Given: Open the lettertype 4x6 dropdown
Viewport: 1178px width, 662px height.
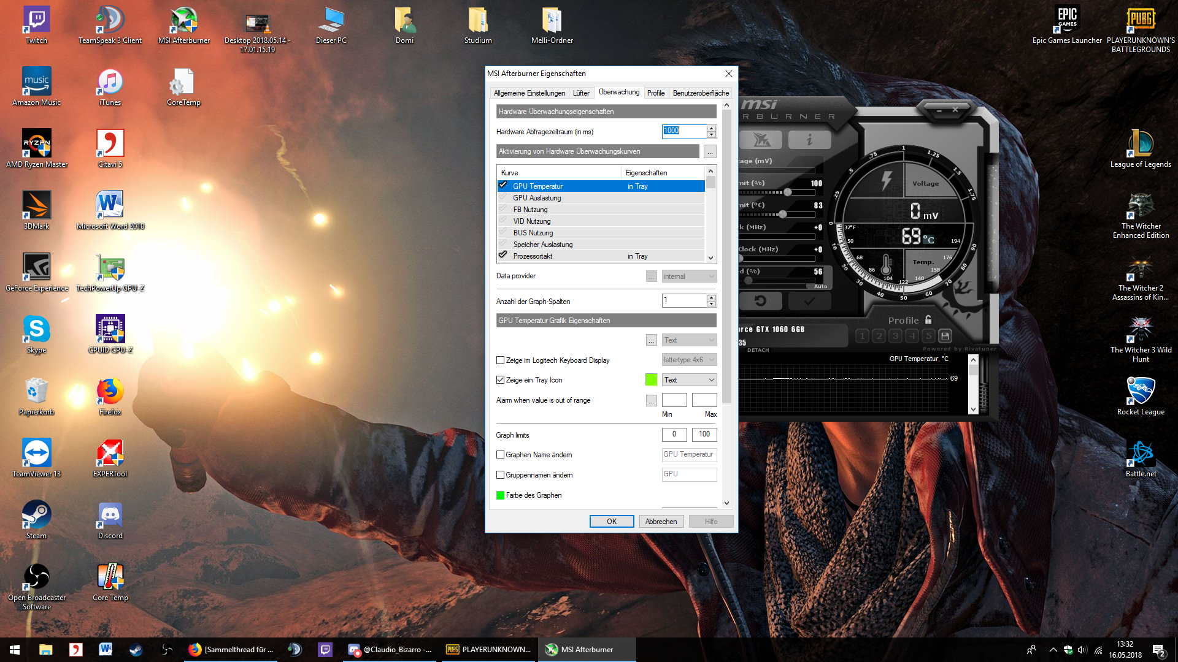Looking at the screenshot, I should point(689,360).
